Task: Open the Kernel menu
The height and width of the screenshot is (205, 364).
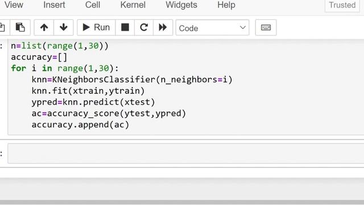Action: click(133, 5)
